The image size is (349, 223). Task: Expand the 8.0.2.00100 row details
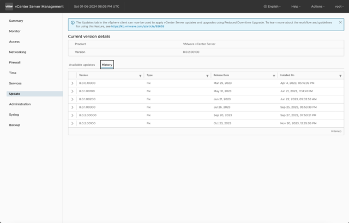(73, 123)
